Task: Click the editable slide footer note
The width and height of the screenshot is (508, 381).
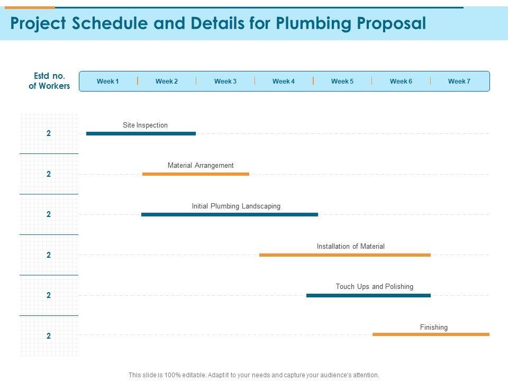Action: coord(254,375)
